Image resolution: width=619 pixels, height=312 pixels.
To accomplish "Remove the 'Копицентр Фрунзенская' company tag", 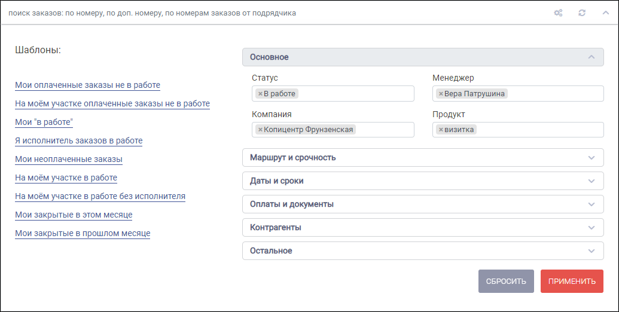I will tap(260, 130).
